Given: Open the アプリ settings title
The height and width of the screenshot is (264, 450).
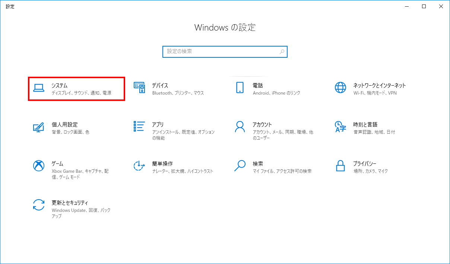Looking at the screenshot, I should point(158,124).
